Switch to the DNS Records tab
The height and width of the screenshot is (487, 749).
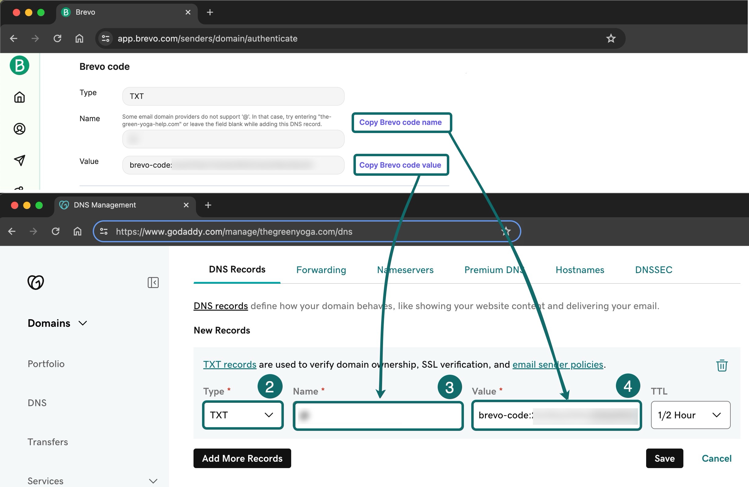tap(237, 270)
